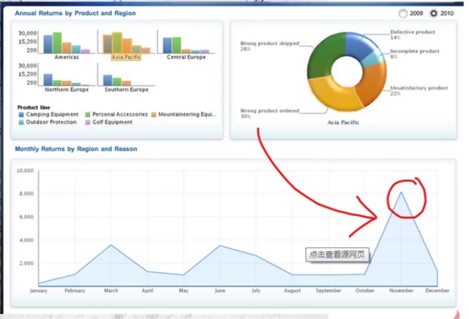
Task: Toggle the Outdoor Protection legend swatch
Action: (21, 122)
